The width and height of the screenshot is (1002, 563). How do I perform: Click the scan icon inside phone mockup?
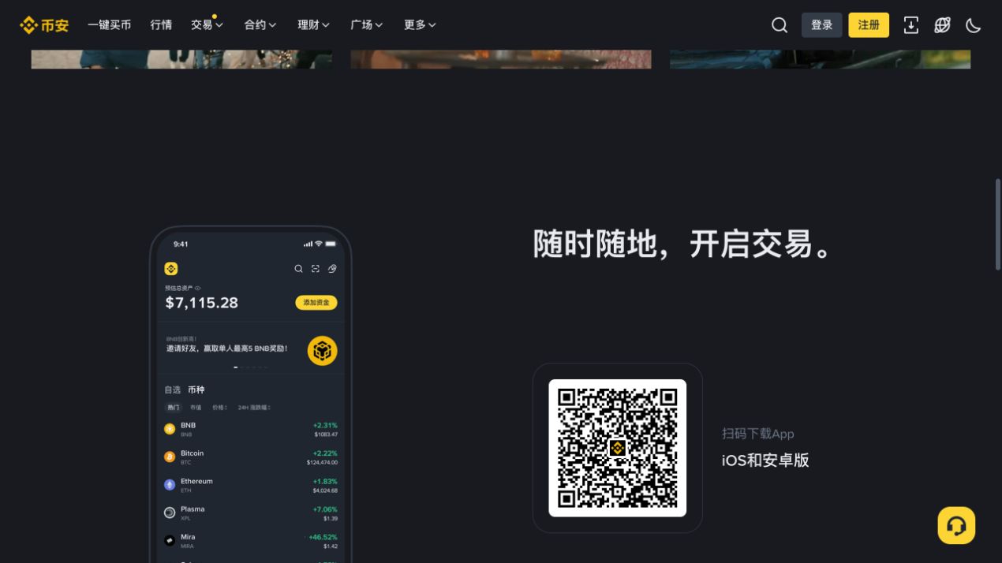point(316,269)
